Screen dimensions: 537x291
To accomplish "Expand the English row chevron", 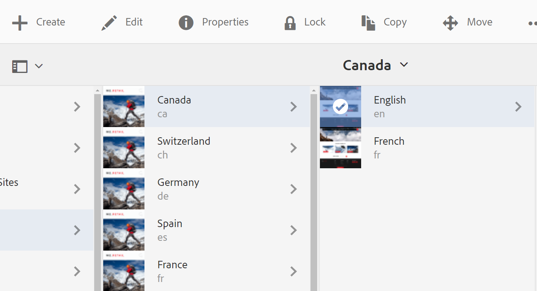I will point(518,107).
